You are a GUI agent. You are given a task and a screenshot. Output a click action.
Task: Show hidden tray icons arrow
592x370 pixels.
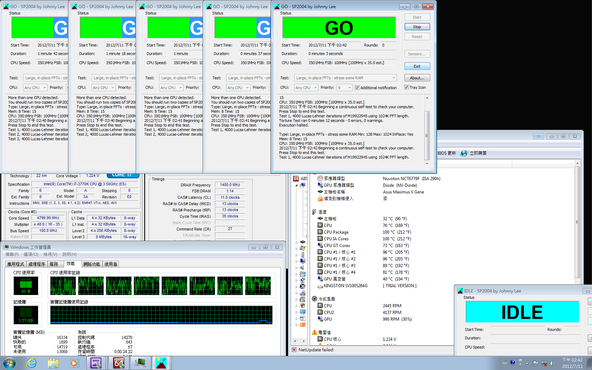coord(527,363)
